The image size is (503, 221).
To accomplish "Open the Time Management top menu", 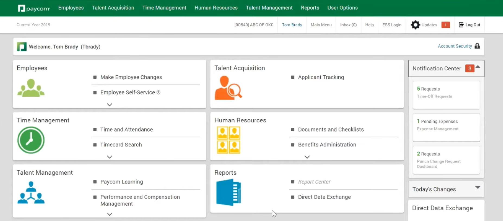I will pos(164,8).
